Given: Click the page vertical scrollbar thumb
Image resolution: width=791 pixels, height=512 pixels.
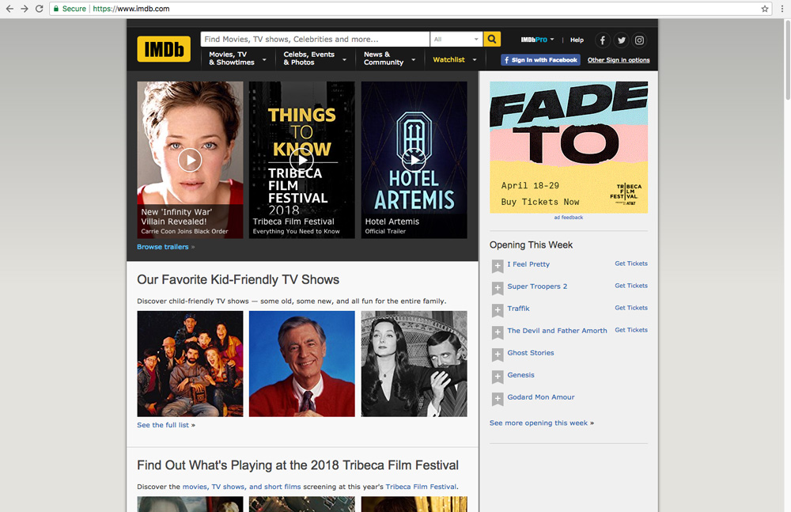Looking at the screenshot, I should tap(788, 61).
